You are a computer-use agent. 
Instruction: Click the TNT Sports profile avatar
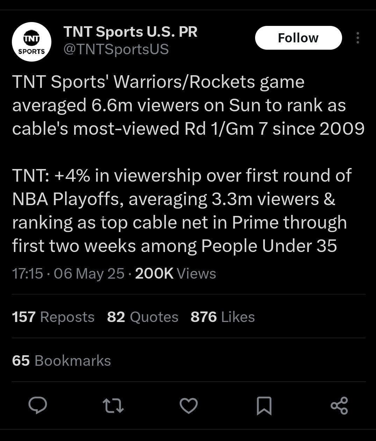tap(31, 42)
